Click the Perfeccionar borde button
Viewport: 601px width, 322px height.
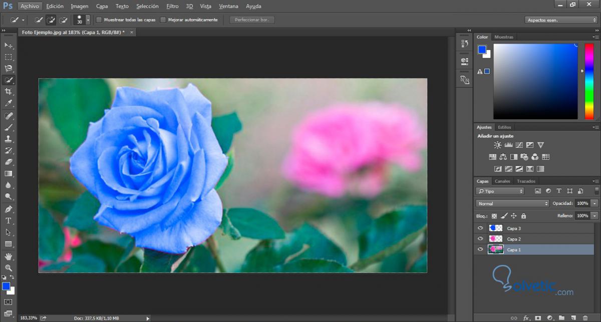[x=252, y=20]
